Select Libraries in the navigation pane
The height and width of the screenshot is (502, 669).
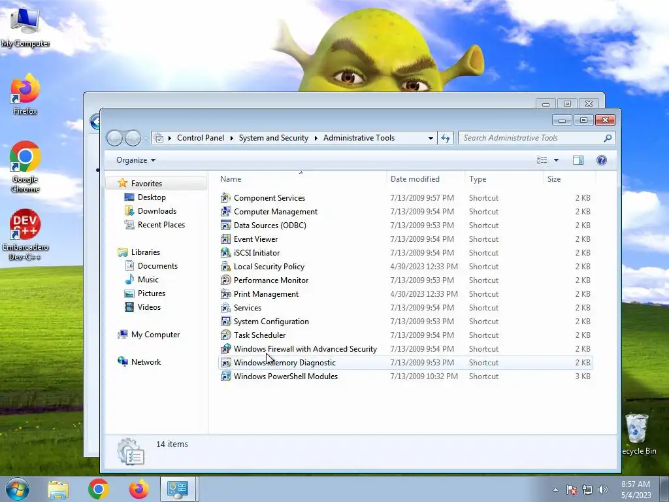[146, 252]
